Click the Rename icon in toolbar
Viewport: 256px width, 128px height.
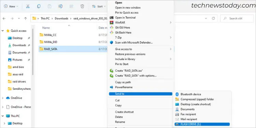pyautogui.click(x=60, y=6)
